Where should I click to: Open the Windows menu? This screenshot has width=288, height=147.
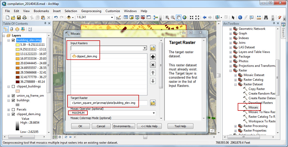coord(130,11)
